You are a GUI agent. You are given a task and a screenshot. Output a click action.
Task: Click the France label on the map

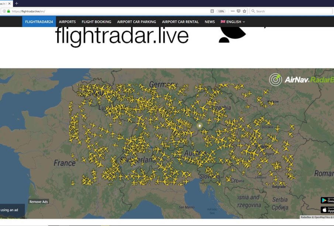(65, 163)
